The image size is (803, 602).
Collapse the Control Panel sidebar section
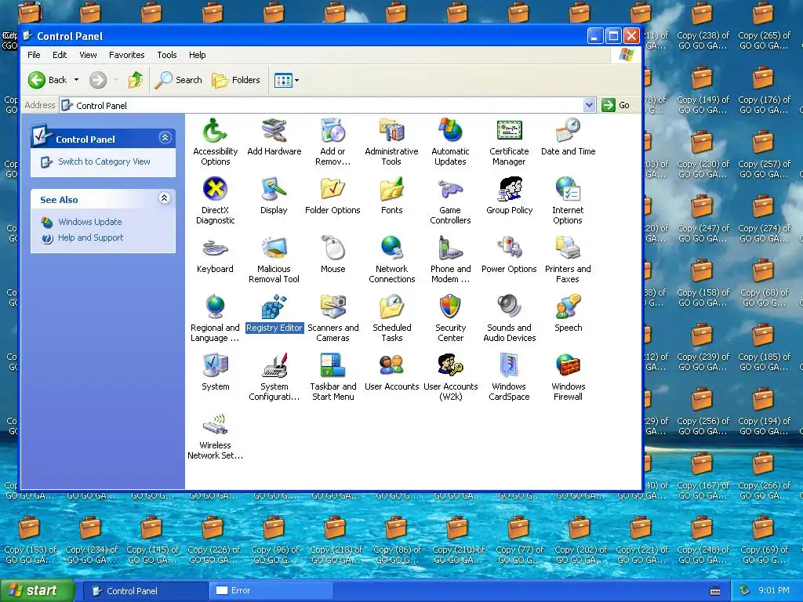pyautogui.click(x=165, y=138)
